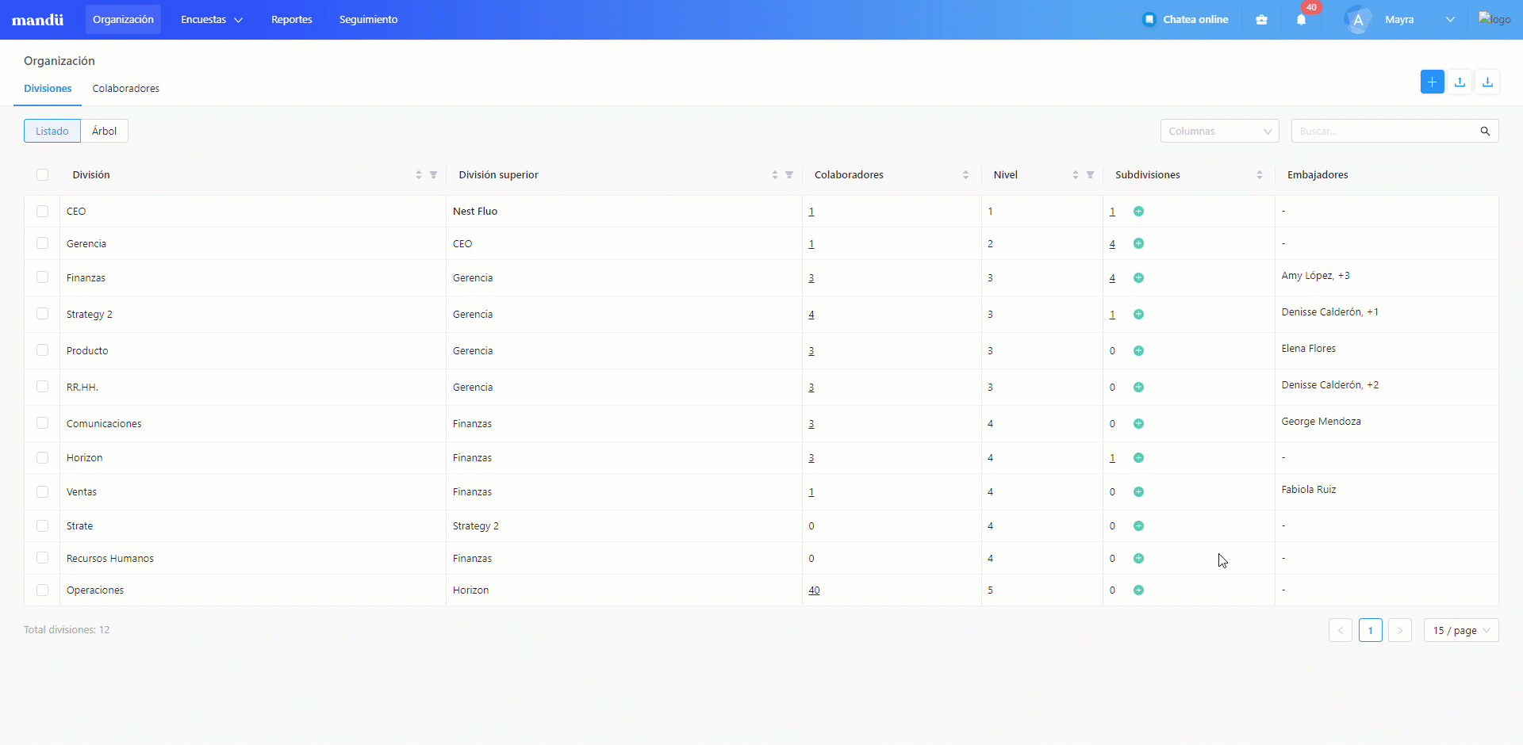Add subdivision to Finanzas row
Viewport: 1523px width, 745px height.
point(1138,278)
